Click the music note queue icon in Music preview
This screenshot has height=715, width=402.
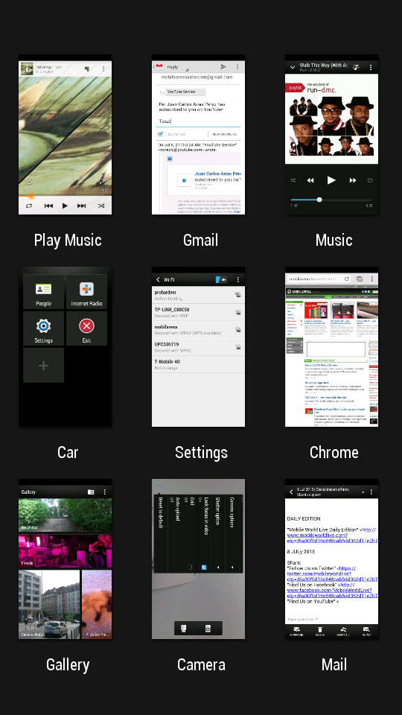[357, 67]
